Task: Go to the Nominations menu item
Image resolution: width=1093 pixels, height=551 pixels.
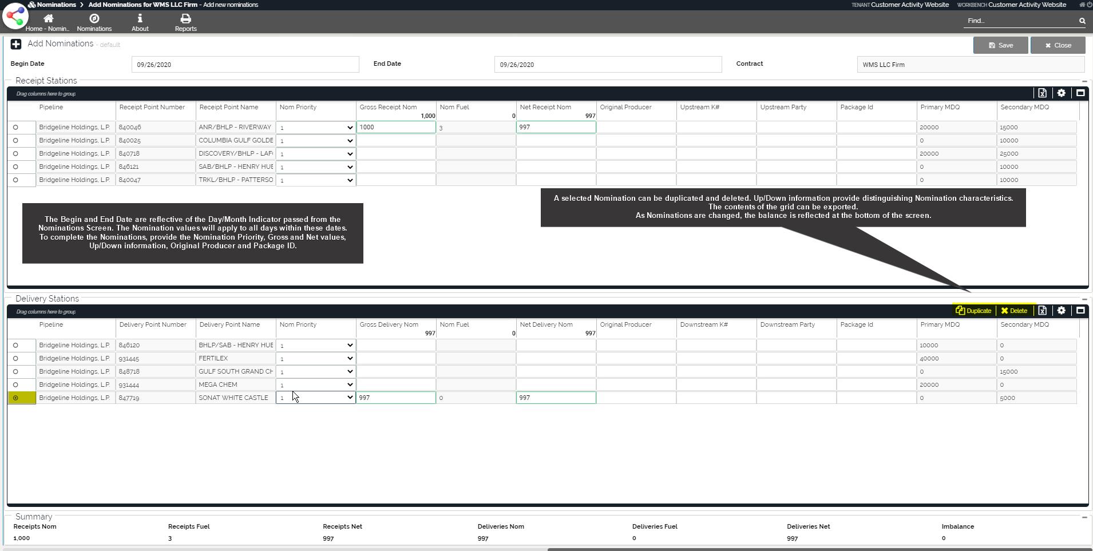Action: tap(94, 23)
